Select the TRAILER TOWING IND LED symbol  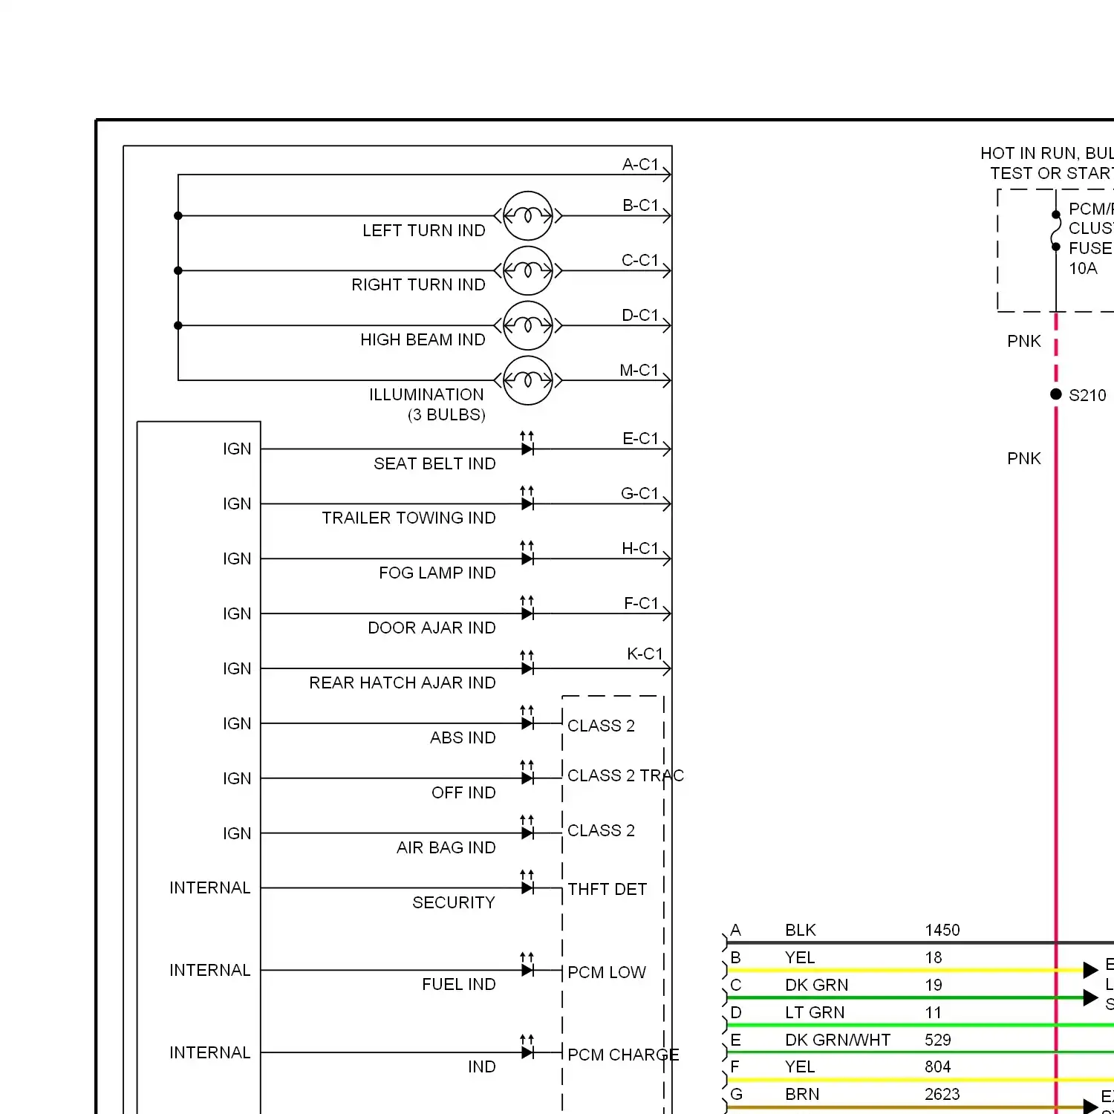pyautogui.click(x=527, y=499)
